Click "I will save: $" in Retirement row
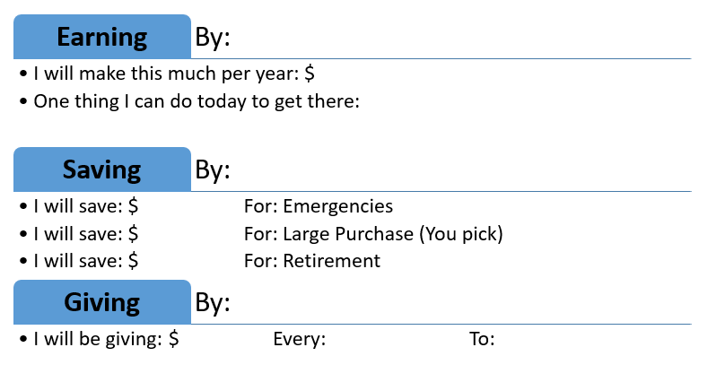Image resolution: width=708 pixels, height=382 pixels. tap(85, 261)
